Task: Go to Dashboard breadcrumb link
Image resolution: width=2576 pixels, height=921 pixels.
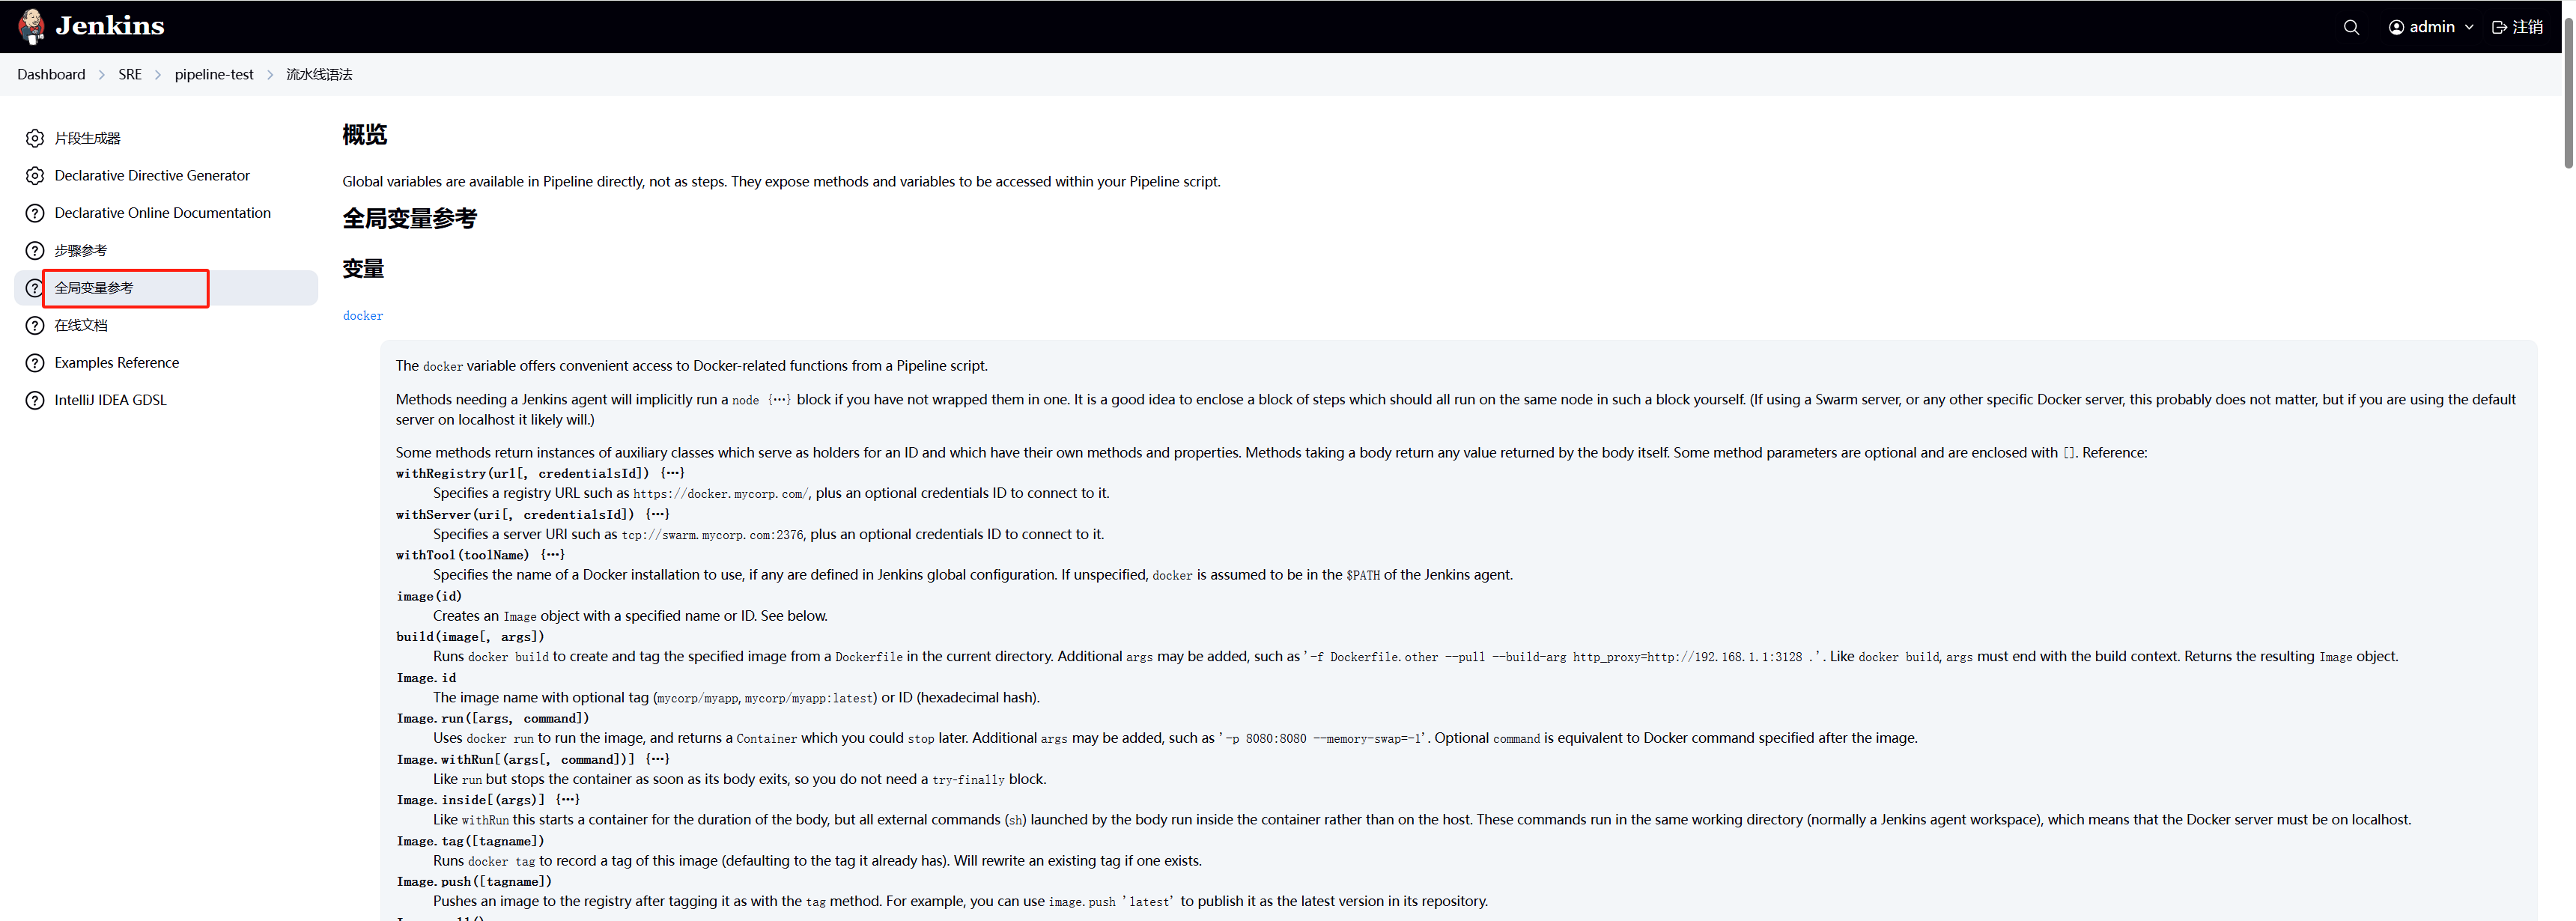Action: tap(51, 75)
